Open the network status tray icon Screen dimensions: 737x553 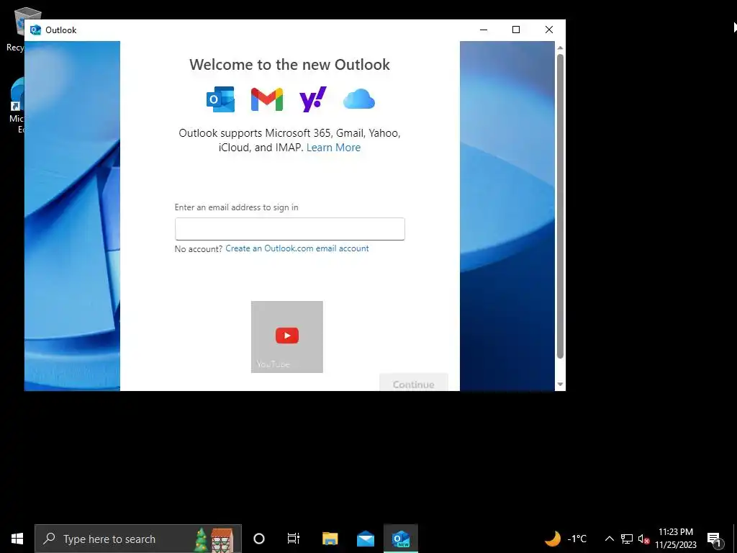click(x=627, y=539)
